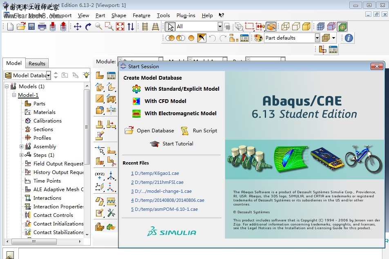Open recent file D:/temp/K6gao1.cae
Screen dimensions: 389x259
155,173
